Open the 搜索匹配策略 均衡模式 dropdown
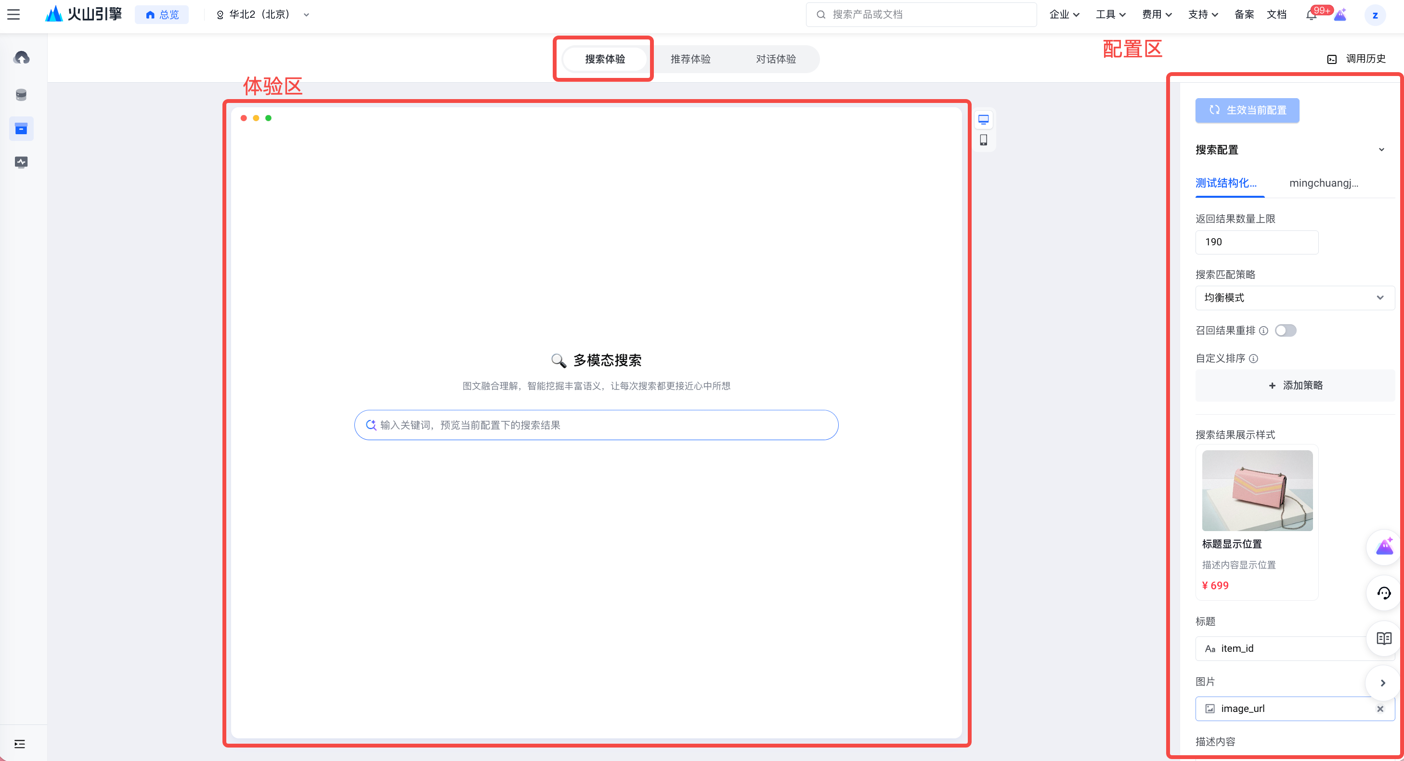 1294,298
